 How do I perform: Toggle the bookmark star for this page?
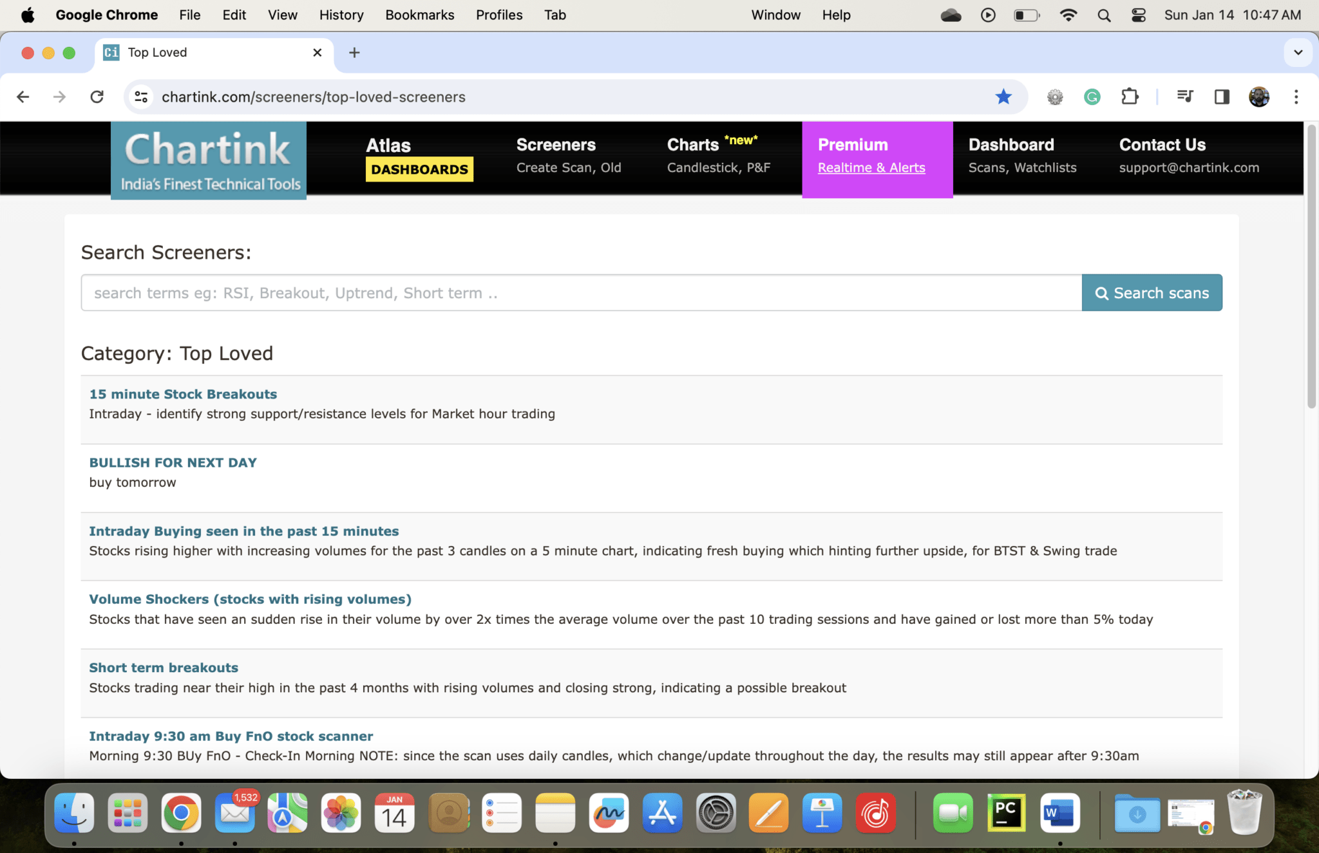coord(1003,97)
